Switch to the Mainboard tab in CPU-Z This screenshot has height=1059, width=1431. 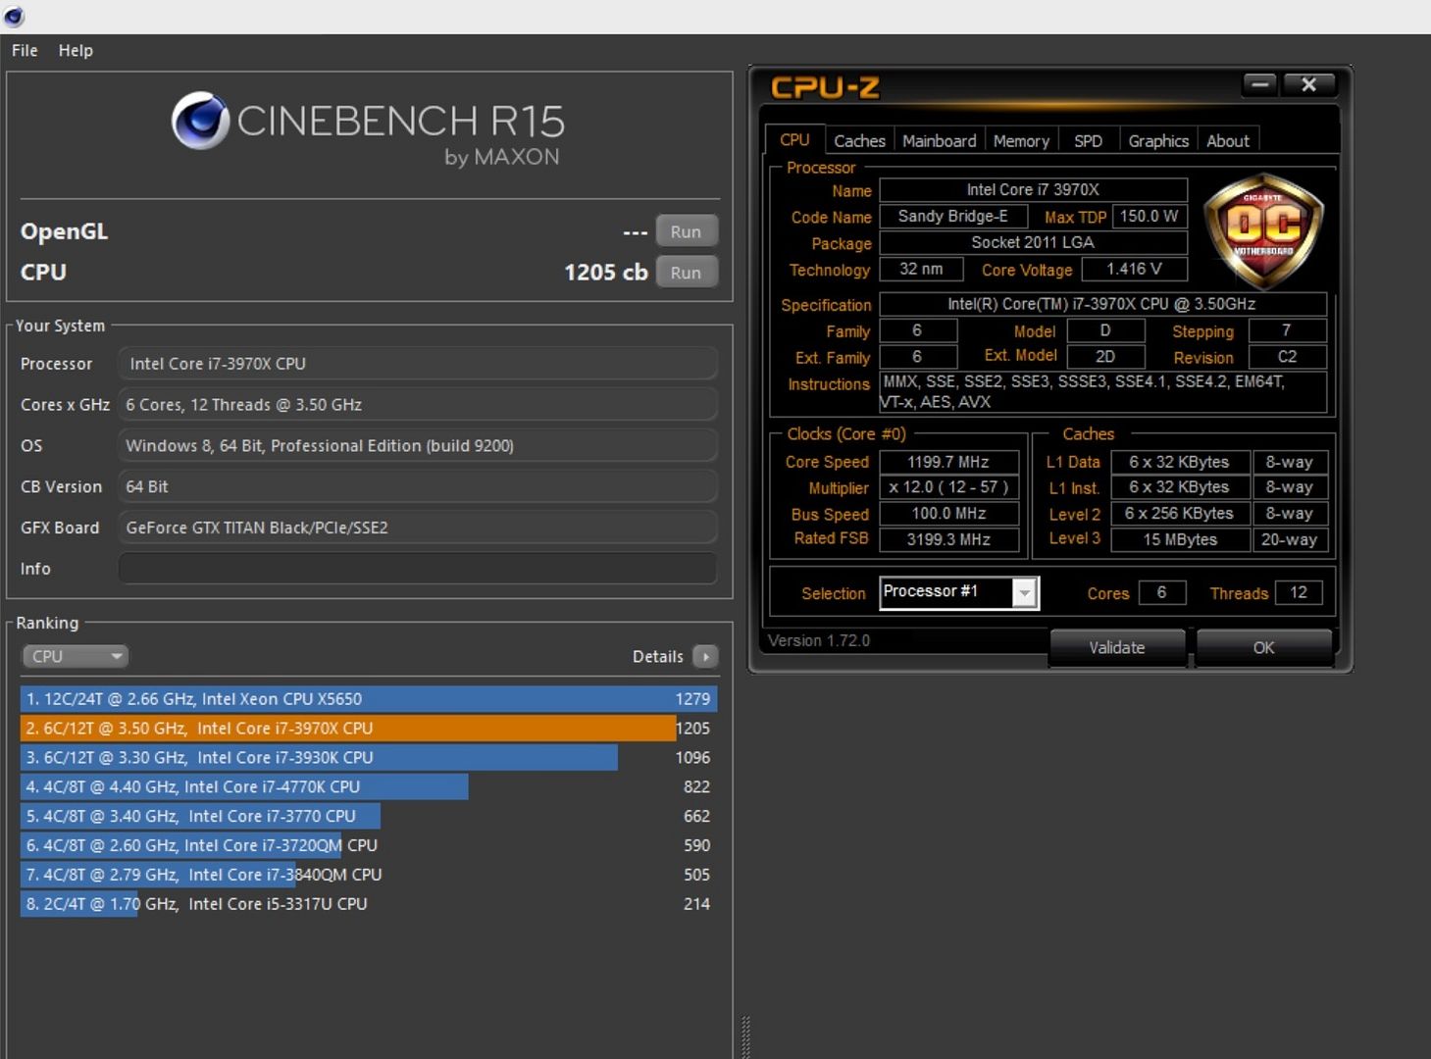click(939, 141)
